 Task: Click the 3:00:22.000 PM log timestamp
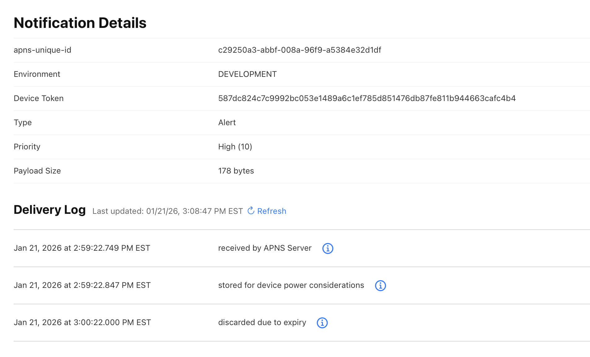82,322
